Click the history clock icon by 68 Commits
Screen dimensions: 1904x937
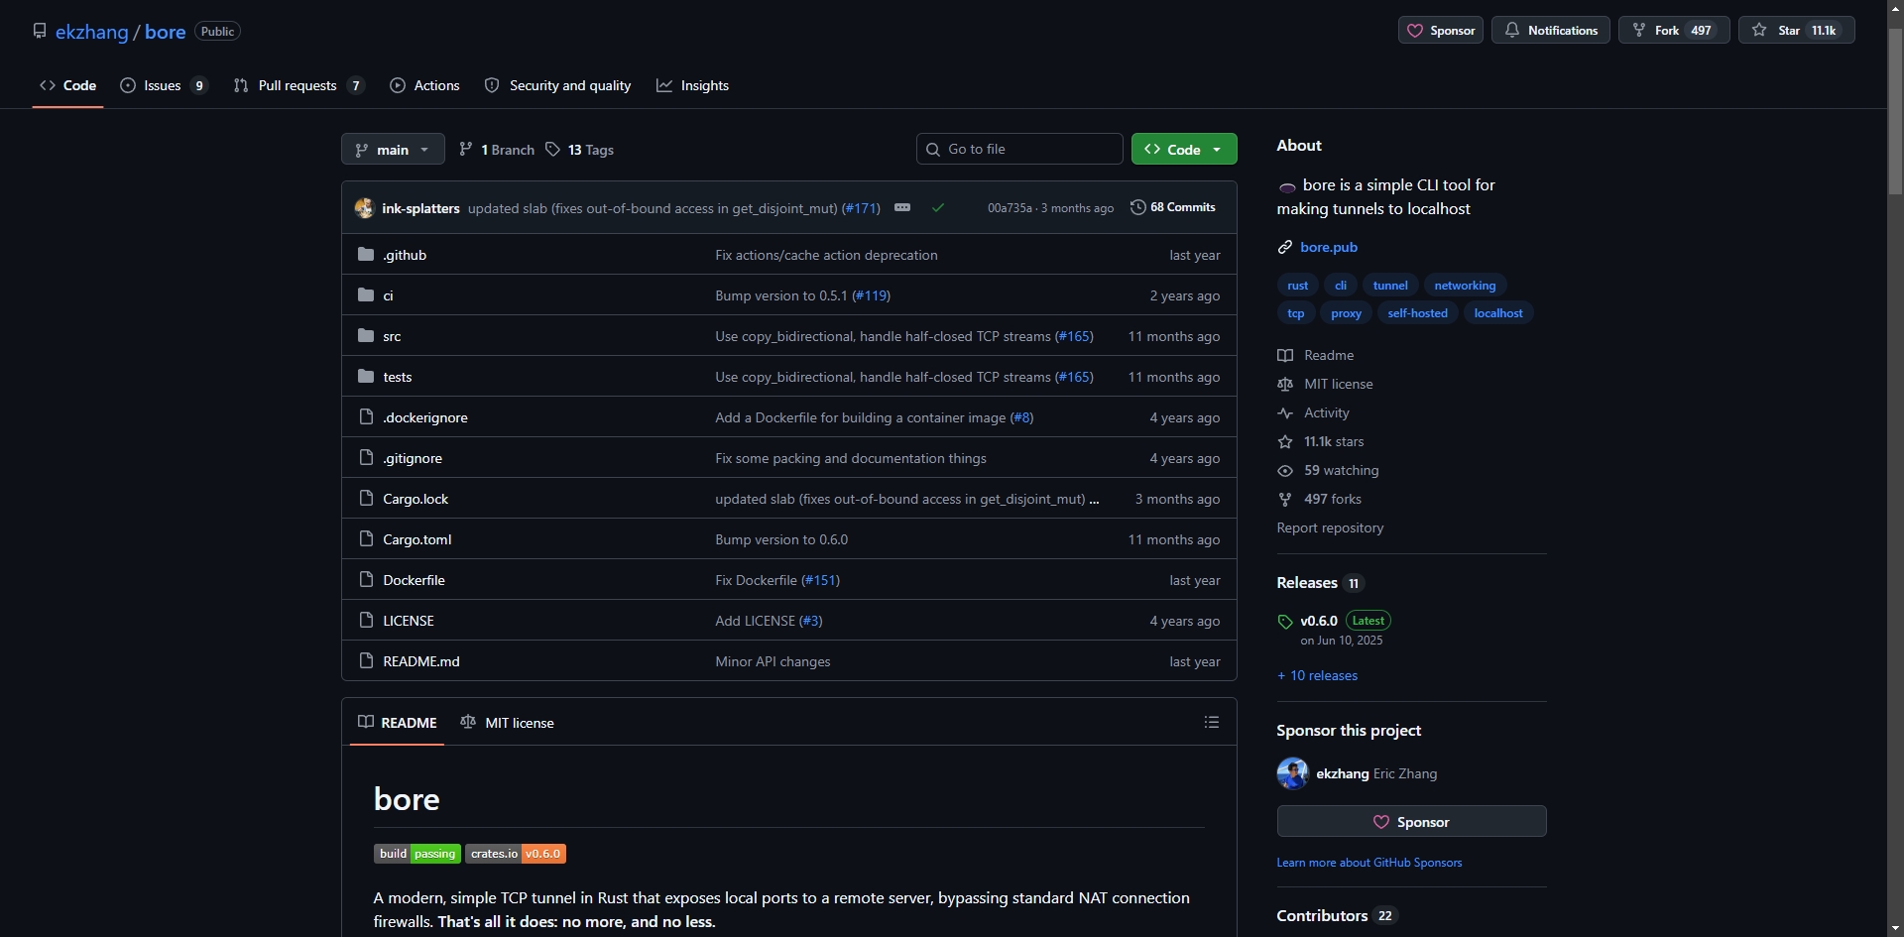[x=1138, y=207]
